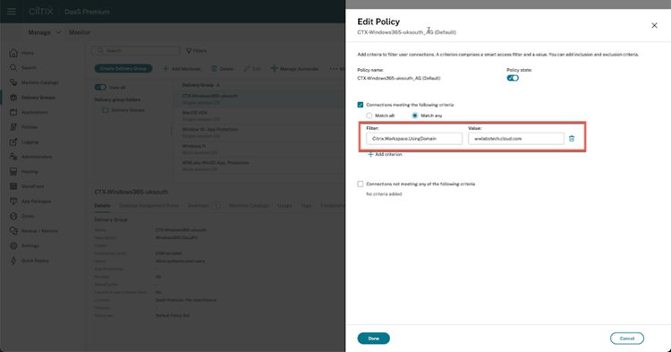Open the Desktops tab
The image size is (671, 352).
pyautogui.click(x=204, y=205)
